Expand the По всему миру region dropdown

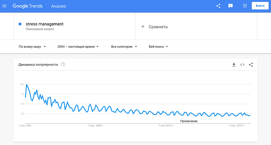point(32,47)
